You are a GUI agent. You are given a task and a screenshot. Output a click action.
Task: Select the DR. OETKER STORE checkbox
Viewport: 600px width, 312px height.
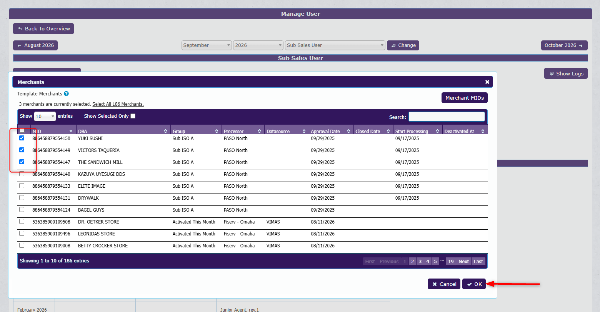click(22, 222)
